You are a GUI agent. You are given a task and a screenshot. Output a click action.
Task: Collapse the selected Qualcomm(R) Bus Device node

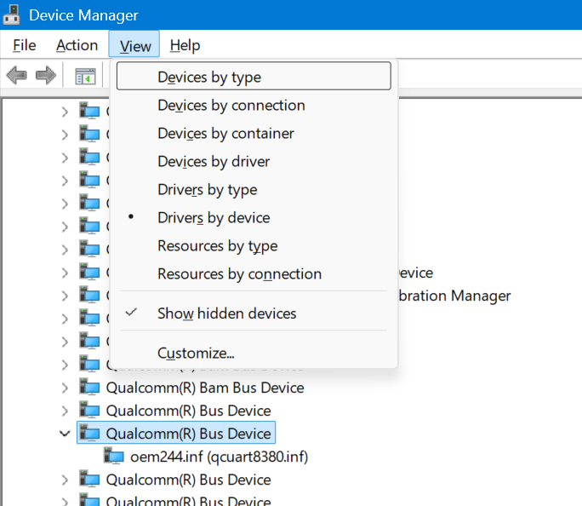(x=65, y=434)
